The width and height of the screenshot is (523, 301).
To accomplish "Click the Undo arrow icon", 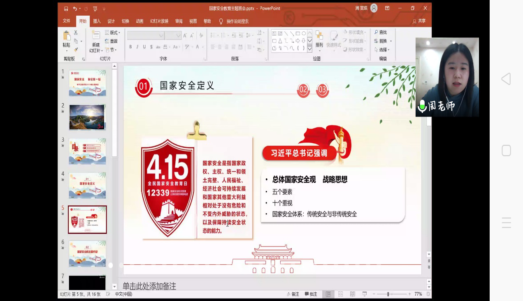I will coord(75,8).
